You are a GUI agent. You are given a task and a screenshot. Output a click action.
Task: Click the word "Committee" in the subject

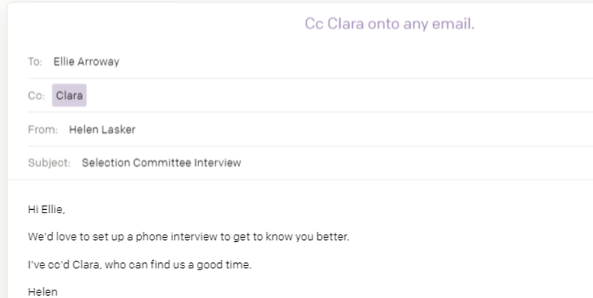tap(162, 163)
